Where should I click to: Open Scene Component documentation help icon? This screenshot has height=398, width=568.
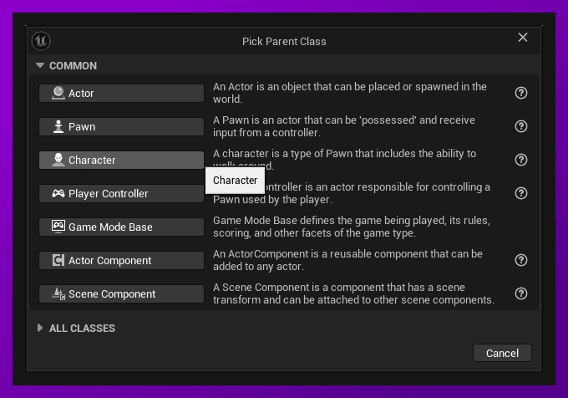tap(521, 293)
